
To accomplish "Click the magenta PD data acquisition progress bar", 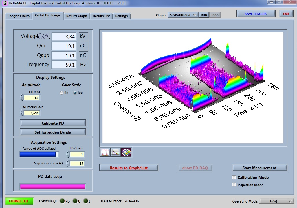I will click(x=52, y=186).
